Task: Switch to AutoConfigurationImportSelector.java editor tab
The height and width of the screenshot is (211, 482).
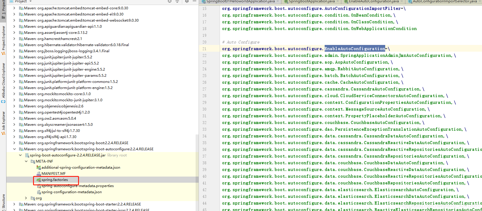Action: [444, 1]
